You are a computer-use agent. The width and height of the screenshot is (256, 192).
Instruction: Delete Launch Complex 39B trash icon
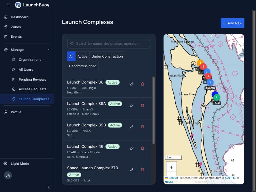pyautogui.click(x=142, y=127)
